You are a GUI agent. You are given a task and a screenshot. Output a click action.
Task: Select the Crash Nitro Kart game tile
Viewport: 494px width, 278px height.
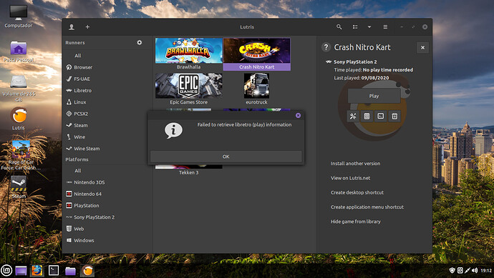tap(257, 54)
